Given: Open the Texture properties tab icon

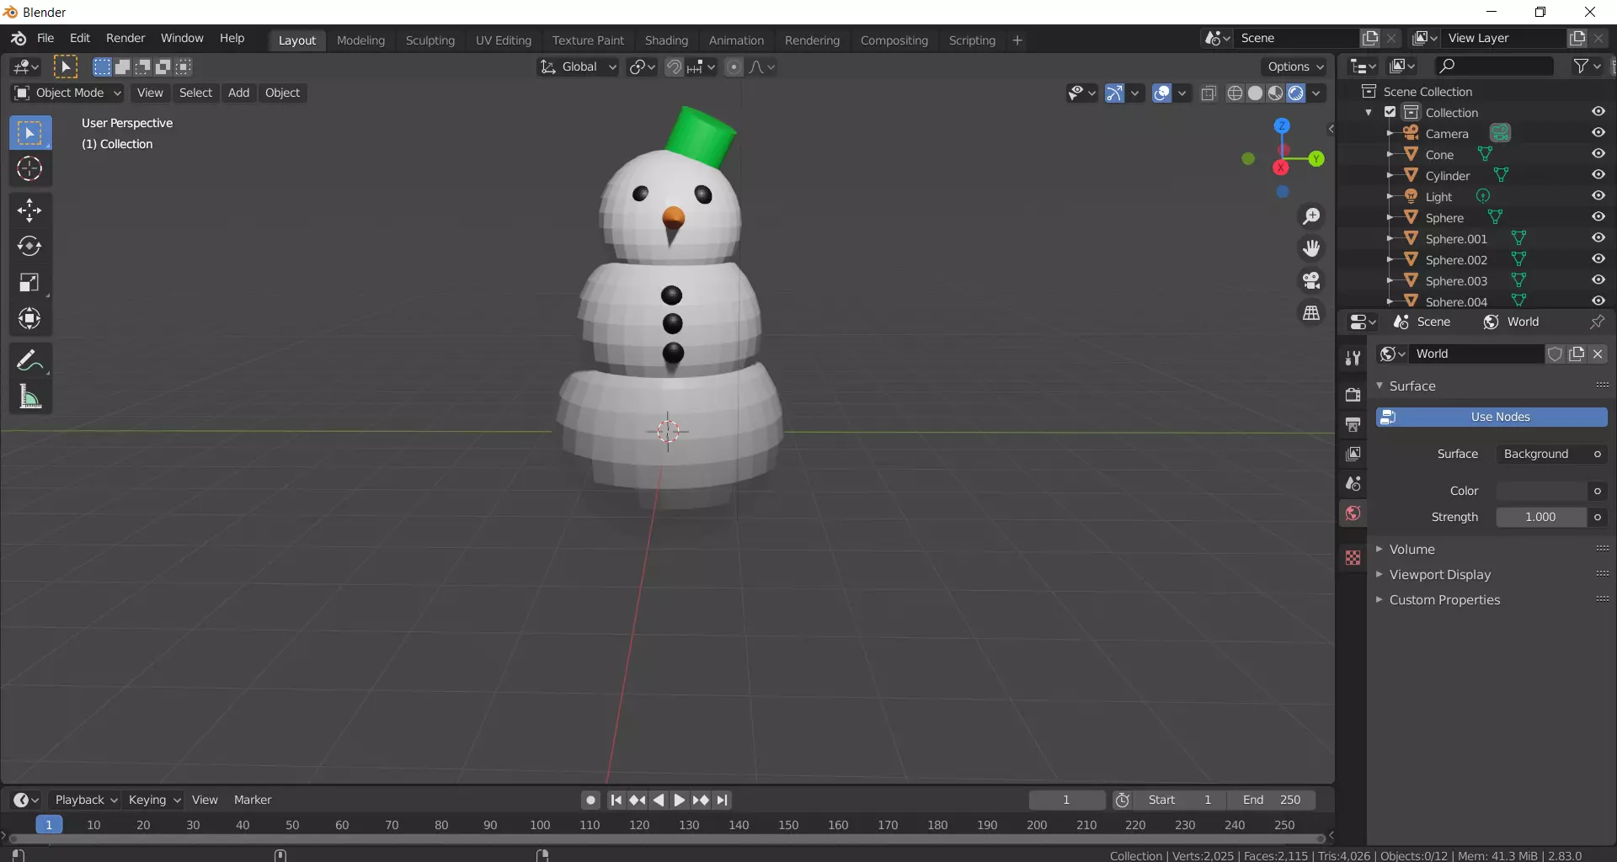Looking at the screenshot, I should [x=1353, y=558].
